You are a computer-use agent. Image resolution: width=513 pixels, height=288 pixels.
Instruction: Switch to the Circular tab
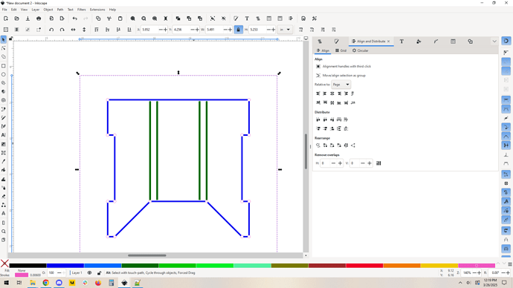click(x=361, y=50)
